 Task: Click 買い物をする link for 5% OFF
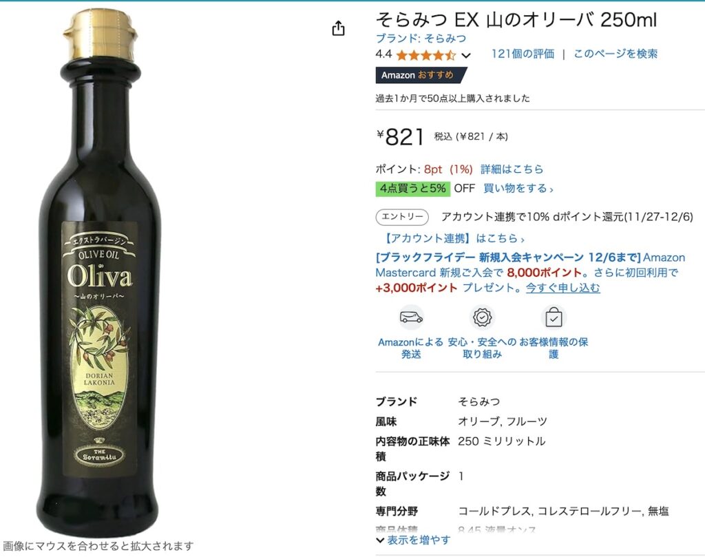click(x=518, y=189)
